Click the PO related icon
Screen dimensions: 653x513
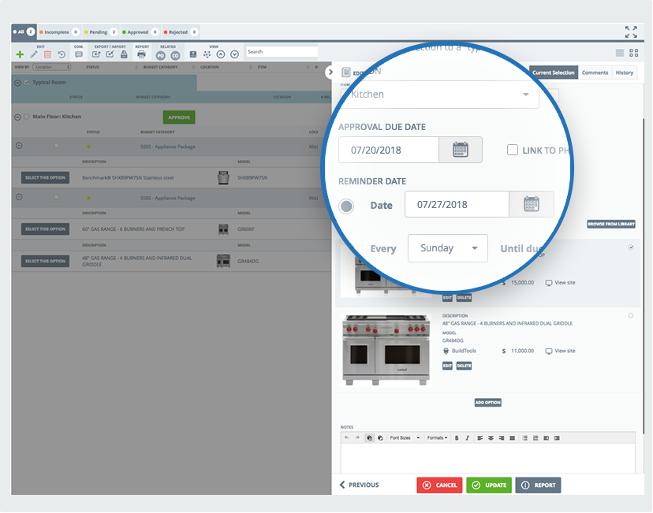[161, 55]
